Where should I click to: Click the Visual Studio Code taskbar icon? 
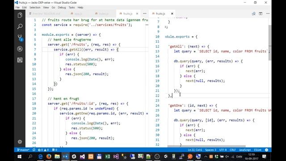click(66, 157)
